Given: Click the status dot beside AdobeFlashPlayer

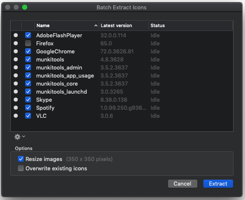Looking at the screenshot, I should [16, 35].
